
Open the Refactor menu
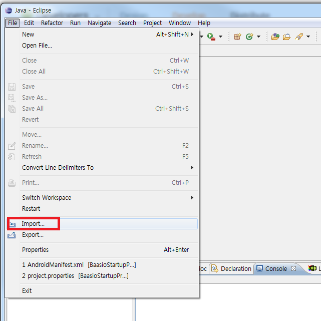tap(52, 23)
